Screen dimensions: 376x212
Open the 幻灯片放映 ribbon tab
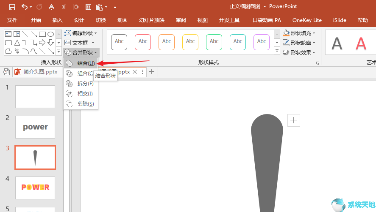click(x=152, y=20)
